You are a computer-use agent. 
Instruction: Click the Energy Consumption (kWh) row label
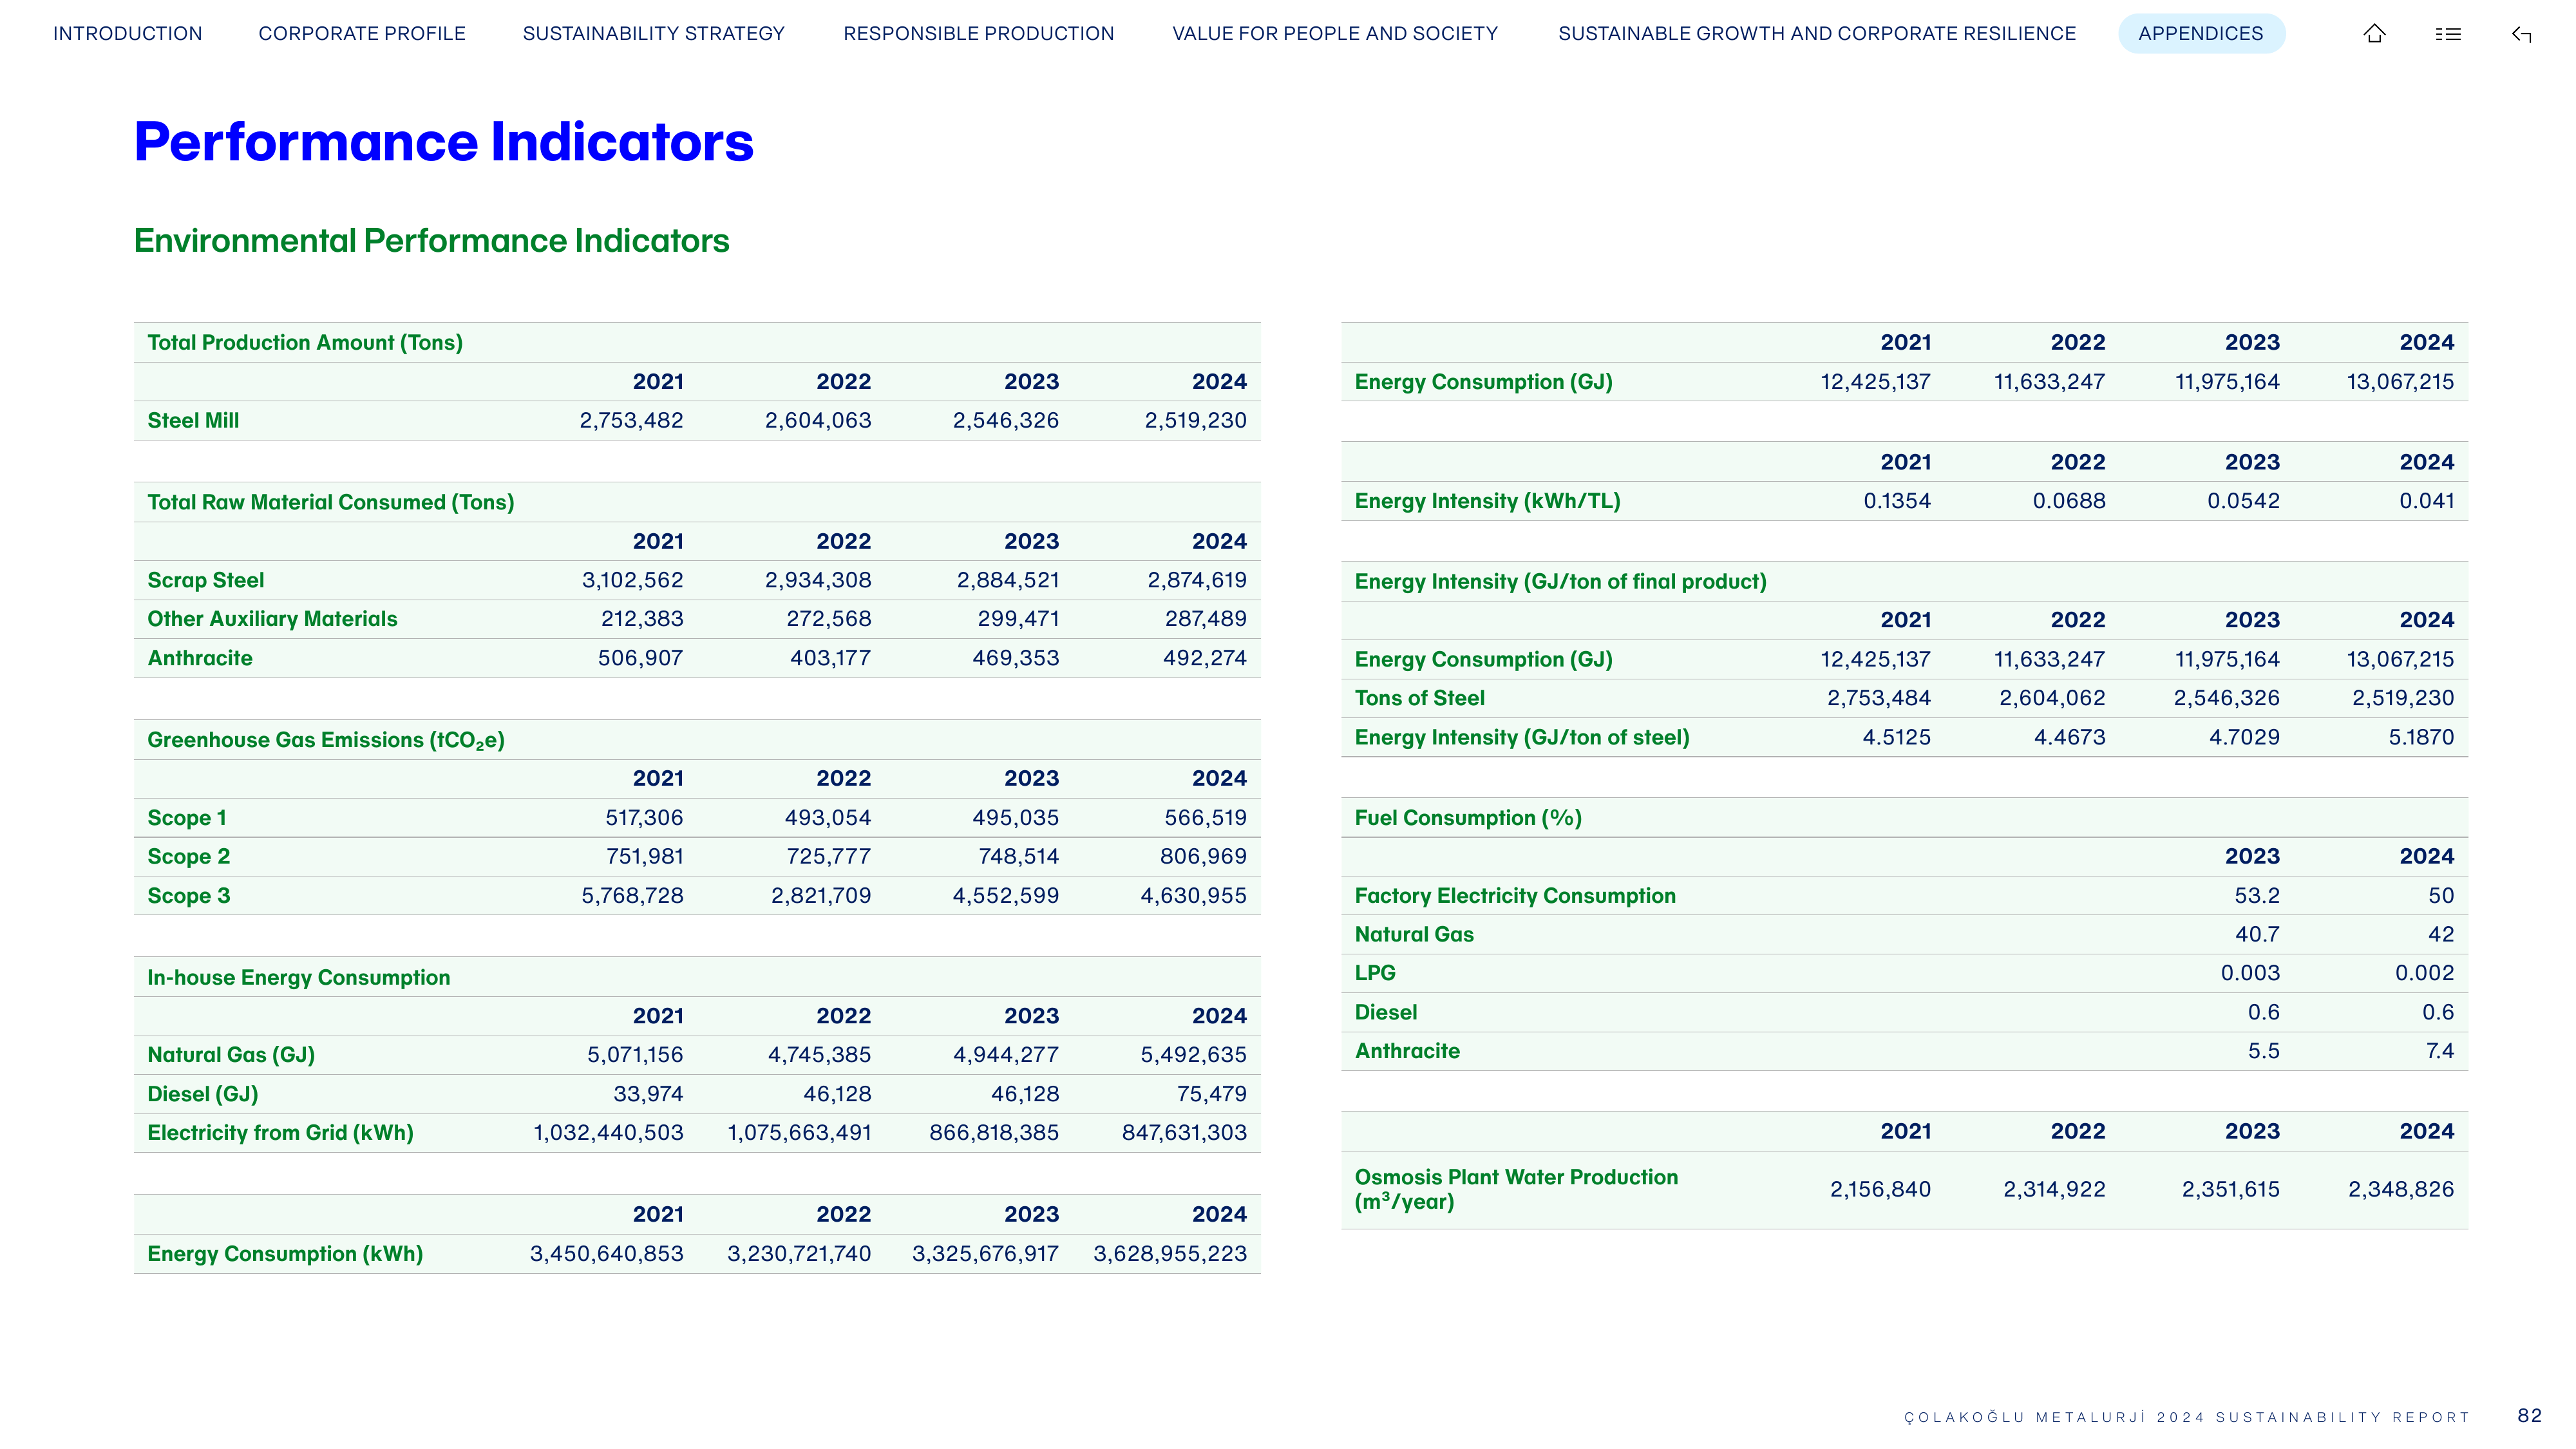pos(285,1254)
